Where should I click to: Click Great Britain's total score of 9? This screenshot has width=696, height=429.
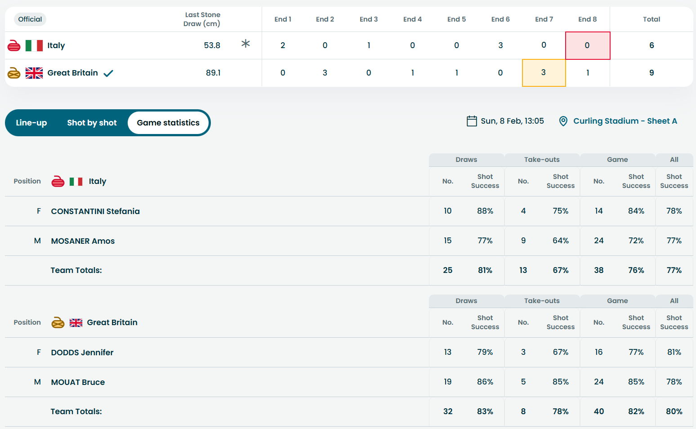tap(651, 73)
